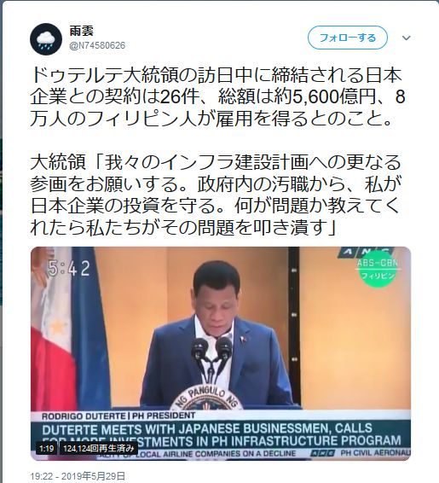Click the tweet paragraph starting 大統領「我々の
This screenshot has width=439, height=483.
217,195
